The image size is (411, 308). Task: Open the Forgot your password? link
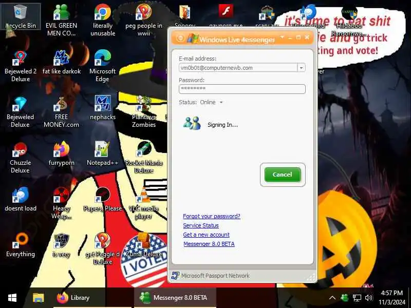[212, 216]
